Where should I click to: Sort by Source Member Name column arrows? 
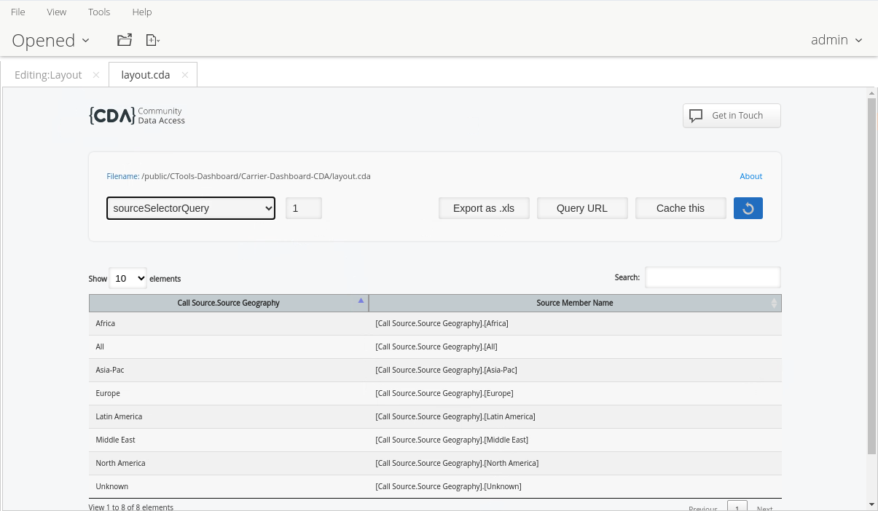(774, 303)
